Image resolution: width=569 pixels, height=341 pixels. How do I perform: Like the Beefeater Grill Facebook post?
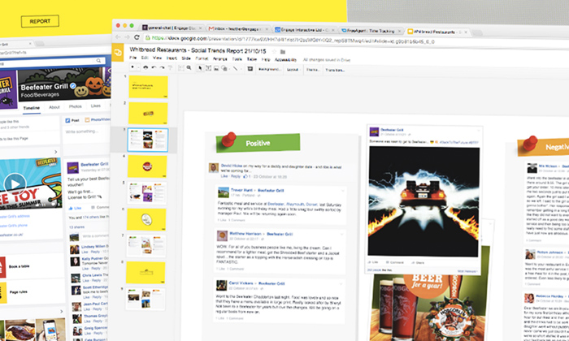75,208
